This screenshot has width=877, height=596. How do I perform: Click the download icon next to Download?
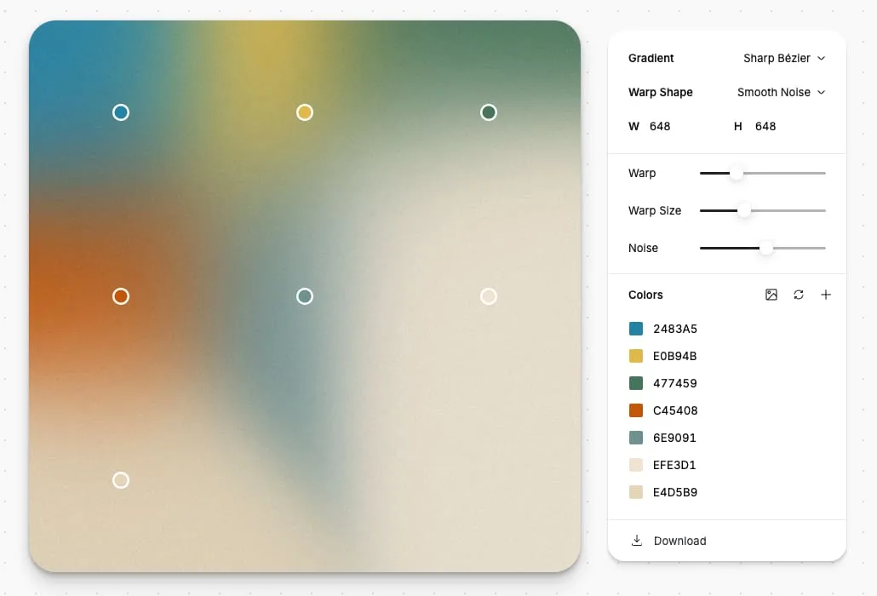(x=636, y=540)
